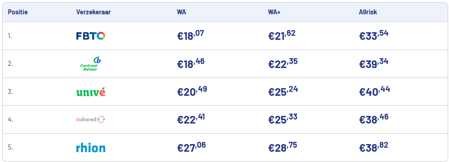Click Rhion Allrisk price €38,82

click(x=373, y=147)
